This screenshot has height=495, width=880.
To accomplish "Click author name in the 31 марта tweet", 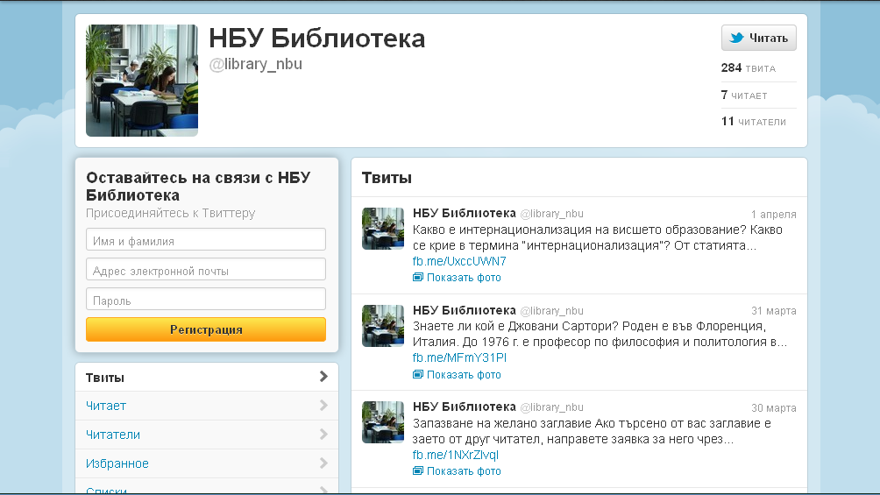I will [465, 310].
